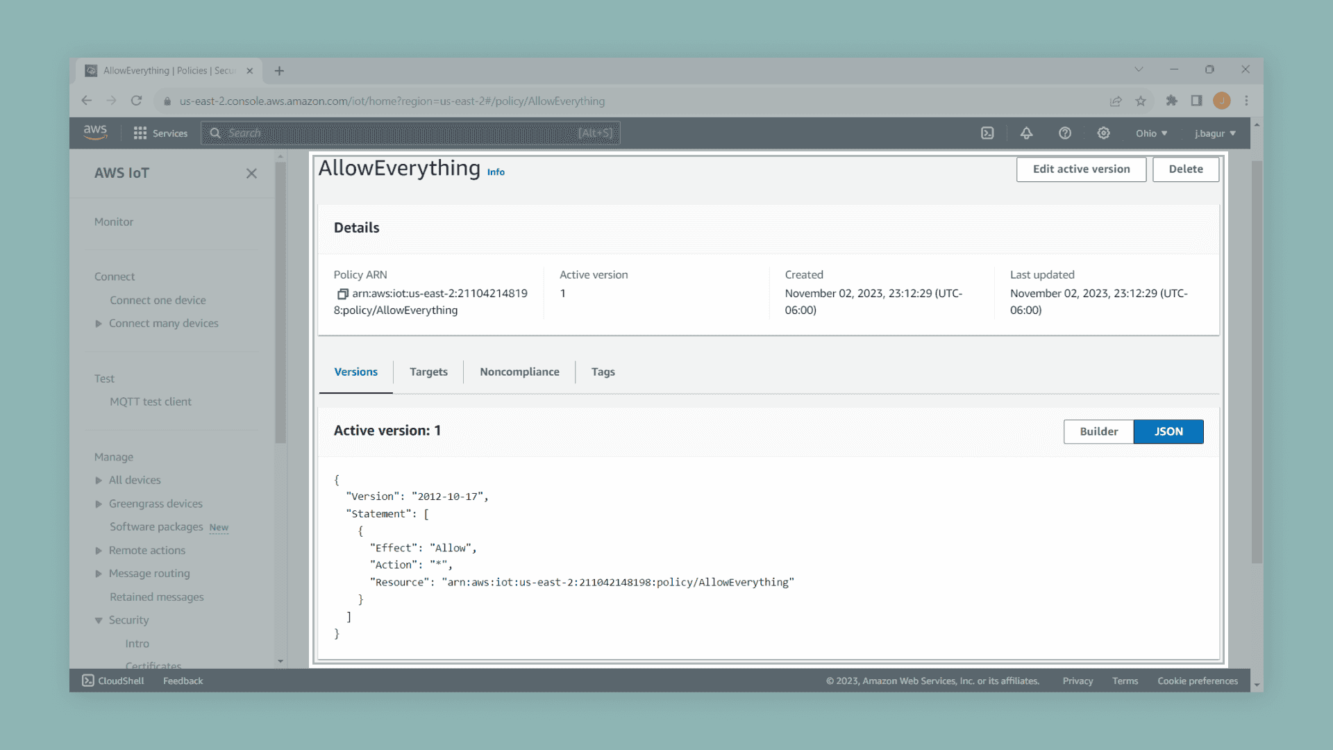This screenshot has height=750, width=1333.
Task: Reload the browser page
Action: tap(137, 101)
